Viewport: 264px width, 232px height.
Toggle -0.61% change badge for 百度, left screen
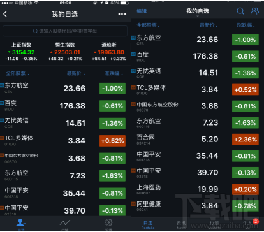(112, 106)
